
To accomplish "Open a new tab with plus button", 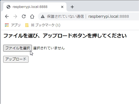I will click(72, 7).
